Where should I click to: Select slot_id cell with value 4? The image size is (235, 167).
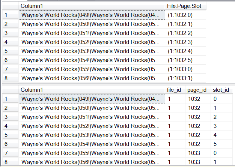click(221, 135)
